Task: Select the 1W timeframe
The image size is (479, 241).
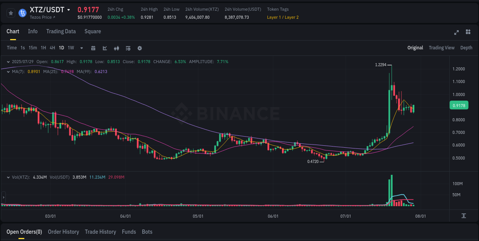Action: pyautogui.click(x=71, y=48)
